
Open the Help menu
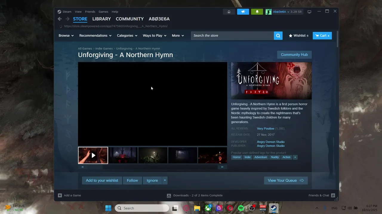click(115, 12)
